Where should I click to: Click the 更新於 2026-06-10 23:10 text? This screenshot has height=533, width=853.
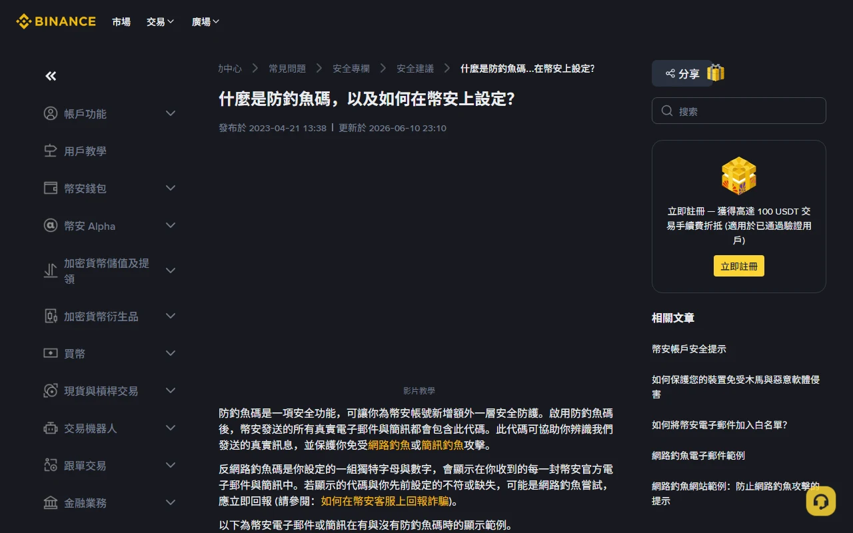coord(393,128)
